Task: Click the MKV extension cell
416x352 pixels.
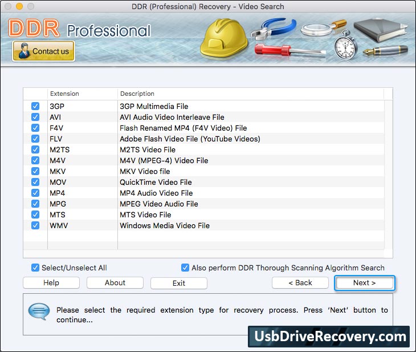Action: tap(83, 171)
